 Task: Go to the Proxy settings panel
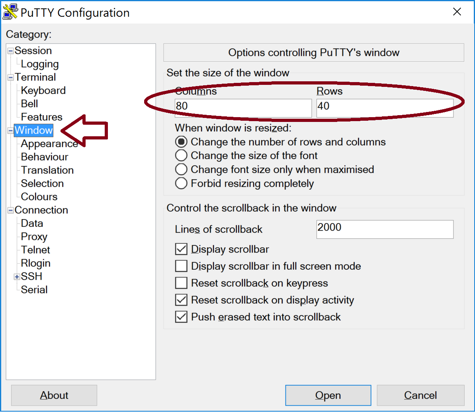34,237
